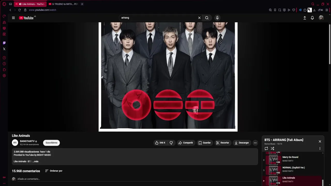
Task: Open Twitch panel in sidebar
Action: click(4, 43)
